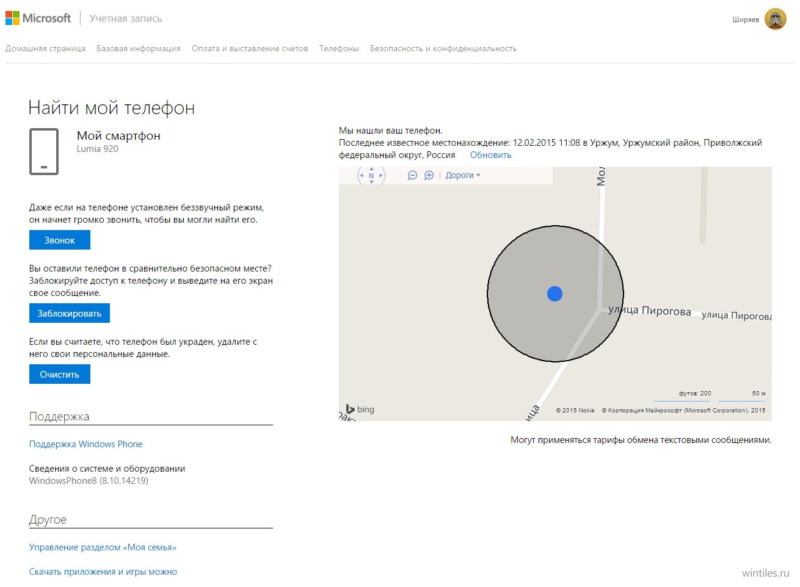800x587 pixels.
Task: Click the Заблокировать button
Action: pyautogui.click(x=70, y=313)
